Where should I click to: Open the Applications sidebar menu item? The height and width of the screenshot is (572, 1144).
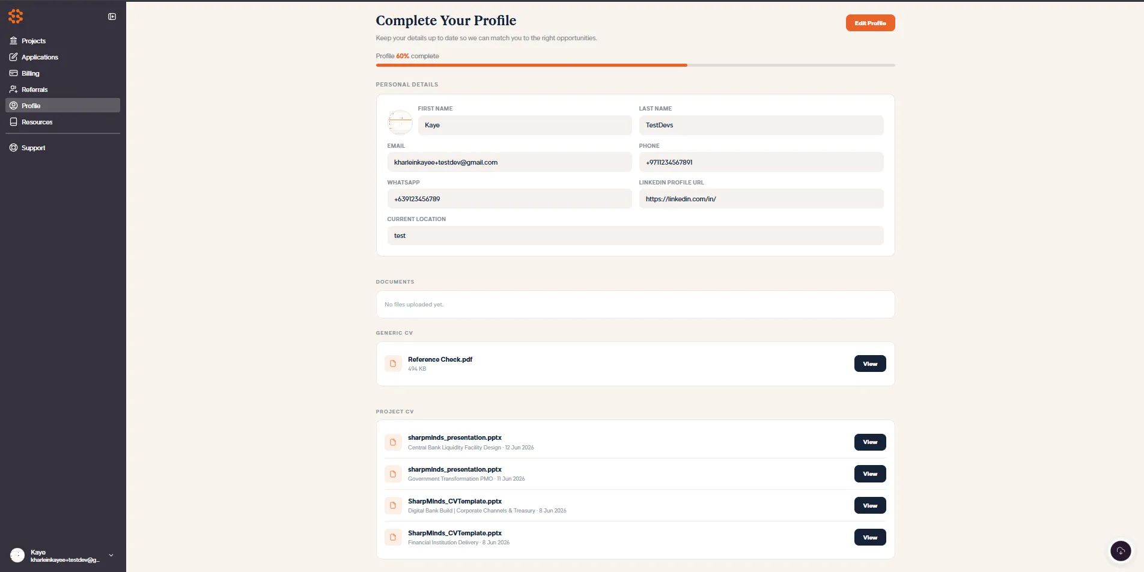[62, 57]
